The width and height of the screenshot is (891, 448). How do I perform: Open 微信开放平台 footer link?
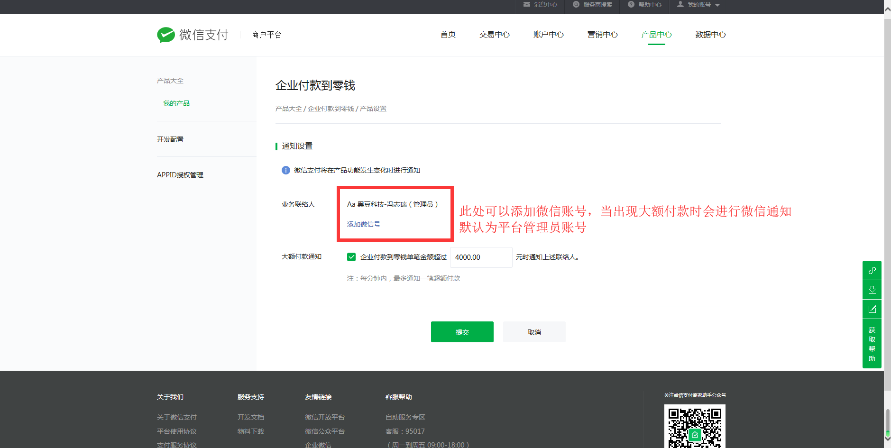click(x=325, y=417)
